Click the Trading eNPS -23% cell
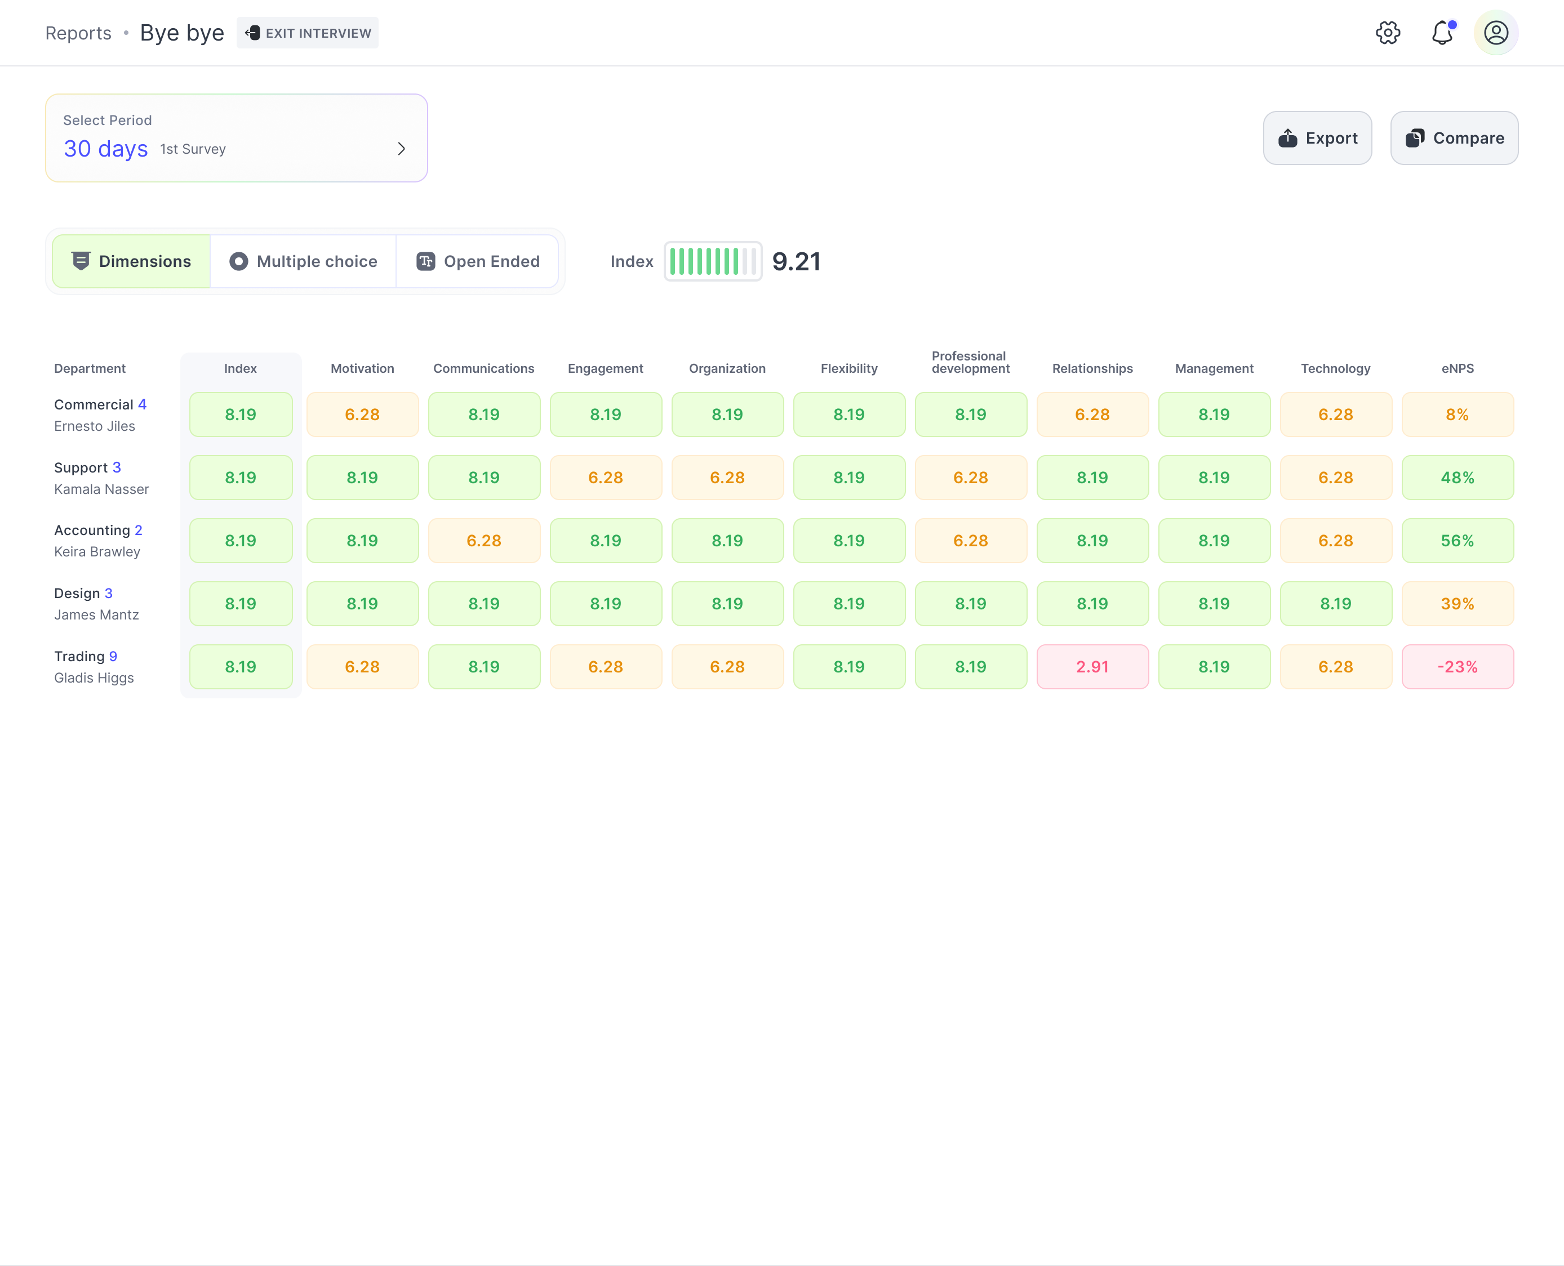Viewport: 1564px width, 1266px height. click(1457, 667)
